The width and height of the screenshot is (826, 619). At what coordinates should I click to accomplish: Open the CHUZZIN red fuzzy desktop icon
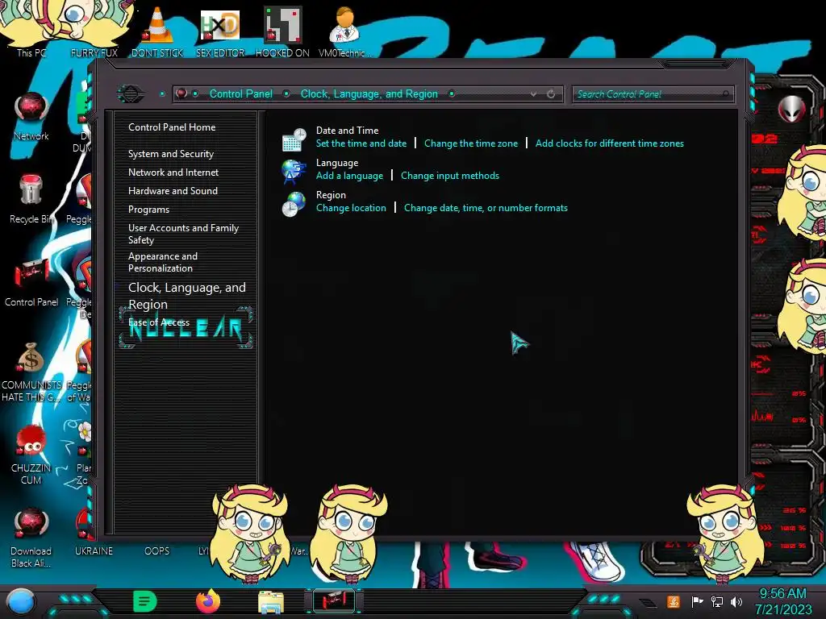[31, 441]
